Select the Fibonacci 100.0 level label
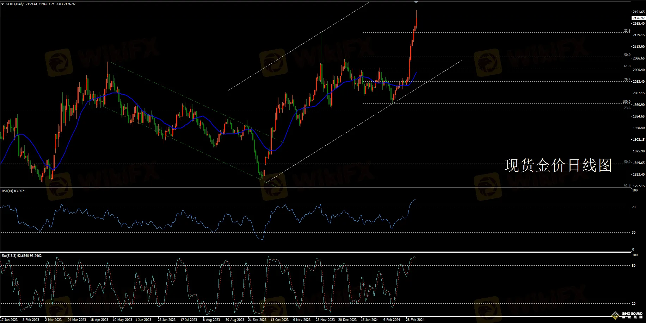 coord(626,102)
